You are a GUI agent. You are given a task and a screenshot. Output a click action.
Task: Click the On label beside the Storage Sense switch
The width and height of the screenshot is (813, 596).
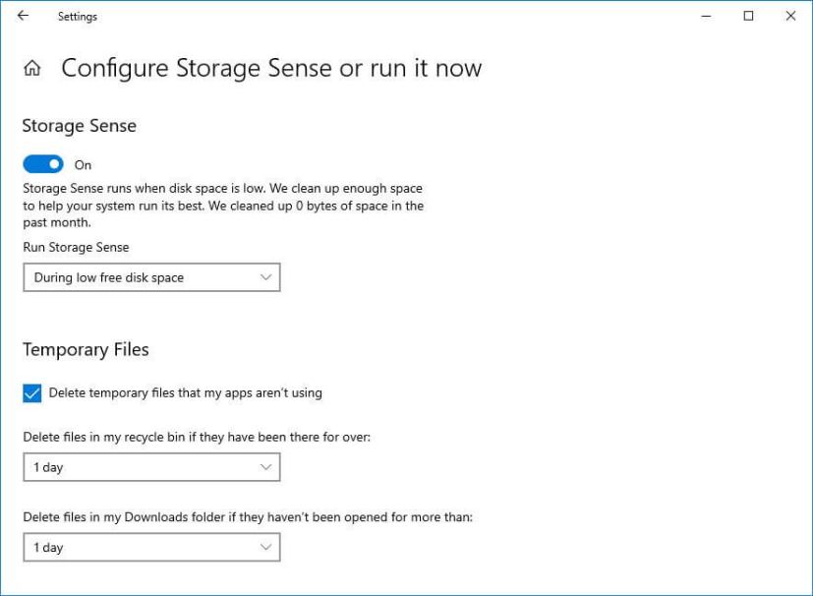[83, 164]
